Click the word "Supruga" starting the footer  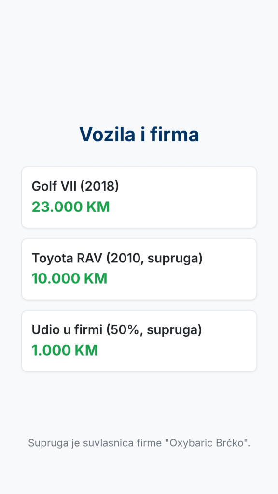pyautogui.click(x=48, y=443)
